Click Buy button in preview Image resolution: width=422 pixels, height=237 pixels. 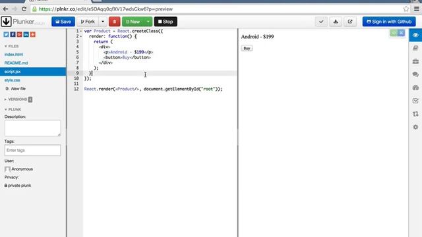coord(247,48)
